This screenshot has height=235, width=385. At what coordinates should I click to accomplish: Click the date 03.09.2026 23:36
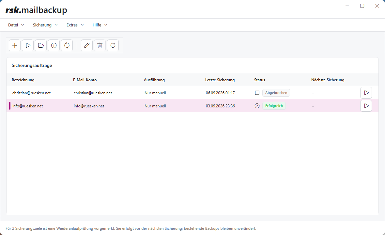coord(220,106)
